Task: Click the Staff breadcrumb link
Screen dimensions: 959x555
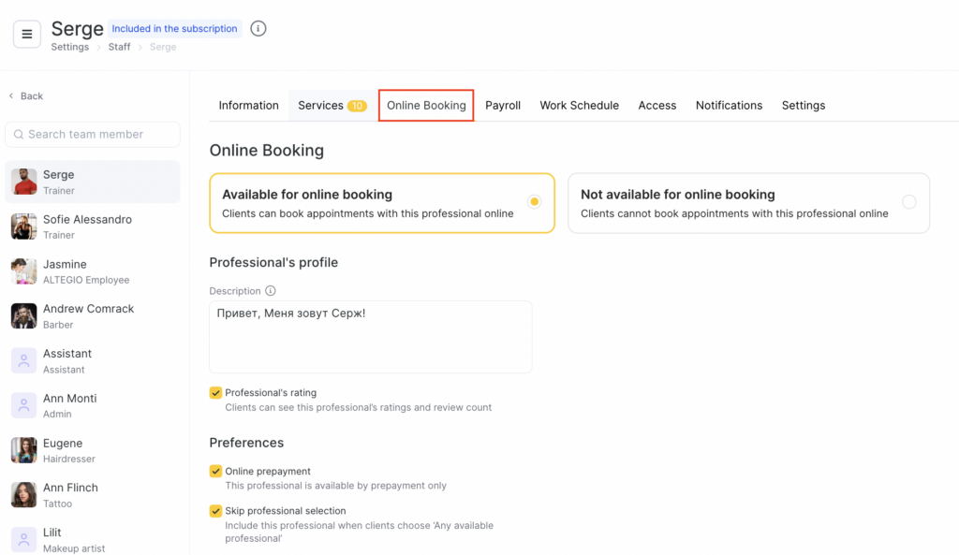Action: point(119,47)
